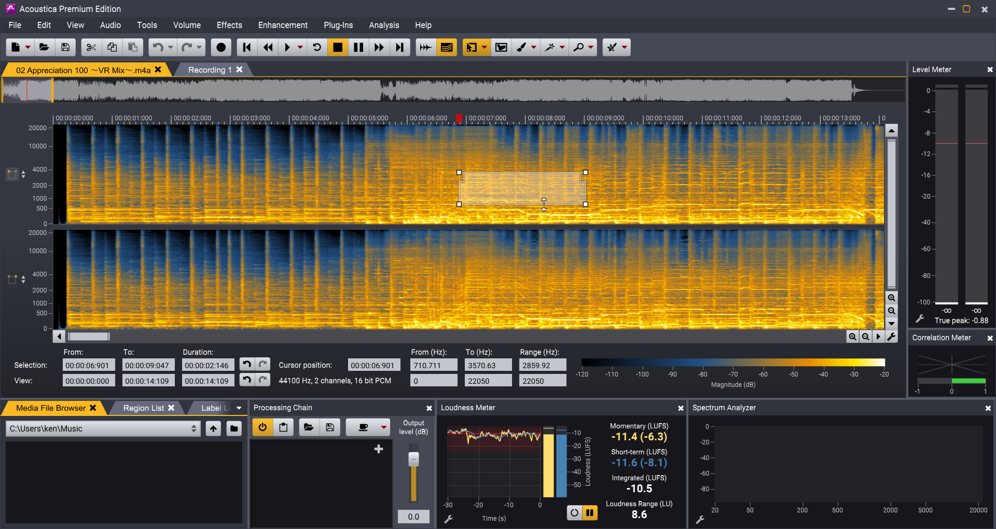The image size is (996, 529).
Task: Toggle Processing Chain power button
Action: (x=262, y=427)
